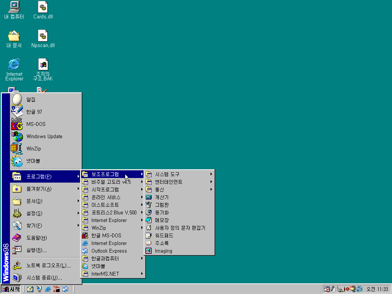Open the Internet Explorer desktop icon
Screen dimensions: 392x294
point(14,70)
